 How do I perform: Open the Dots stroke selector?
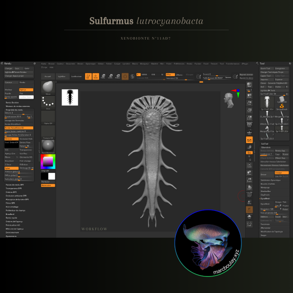(x=48, y=103)
